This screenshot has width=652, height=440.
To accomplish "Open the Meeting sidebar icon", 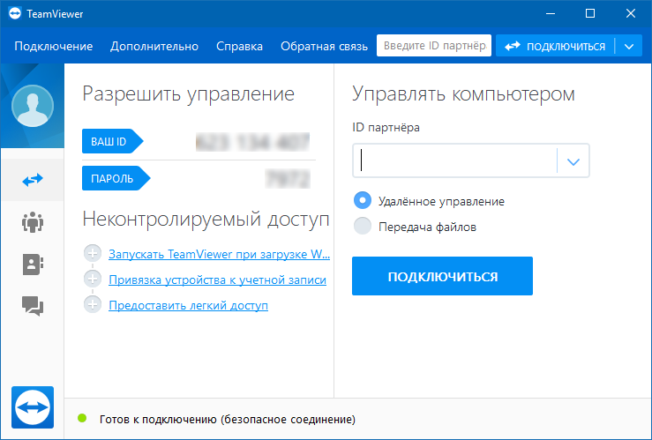I will point(33,222).
